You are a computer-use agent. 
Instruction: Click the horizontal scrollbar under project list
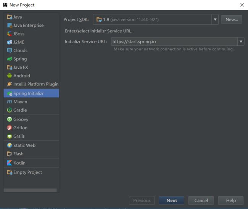[30, 190]
